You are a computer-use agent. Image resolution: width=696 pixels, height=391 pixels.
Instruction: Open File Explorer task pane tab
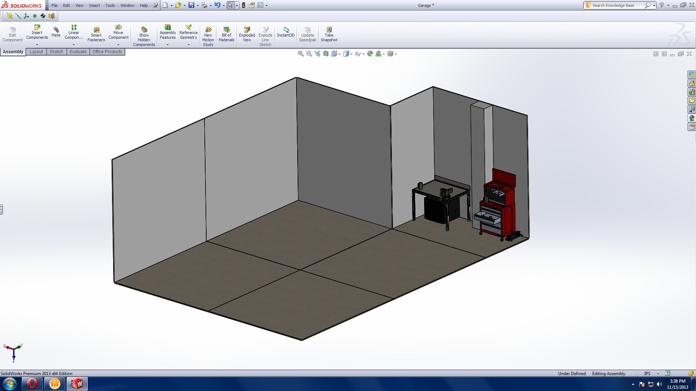pyautogui.click(x=692, y=101)
